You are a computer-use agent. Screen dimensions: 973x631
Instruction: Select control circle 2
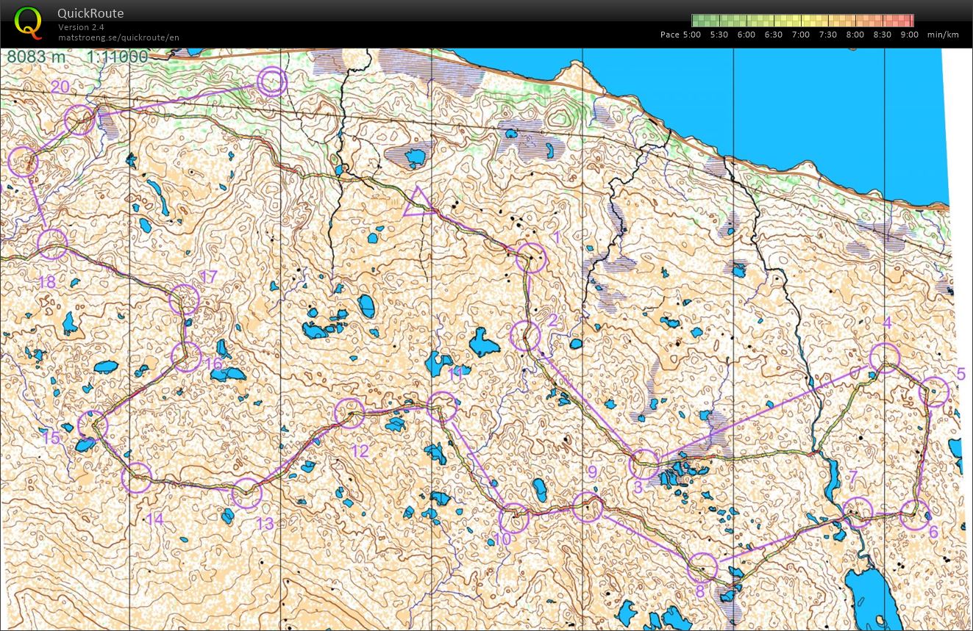(x=525, y=336)
